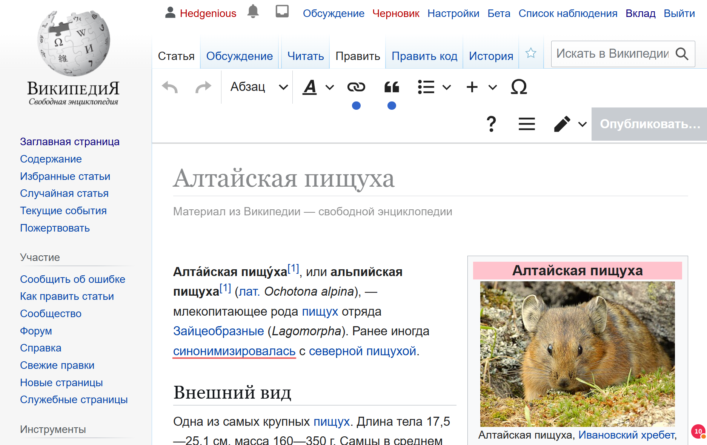Viewport: 707px width, 445px height.
Task: Switch to the История tab
Action: (491, 56)
